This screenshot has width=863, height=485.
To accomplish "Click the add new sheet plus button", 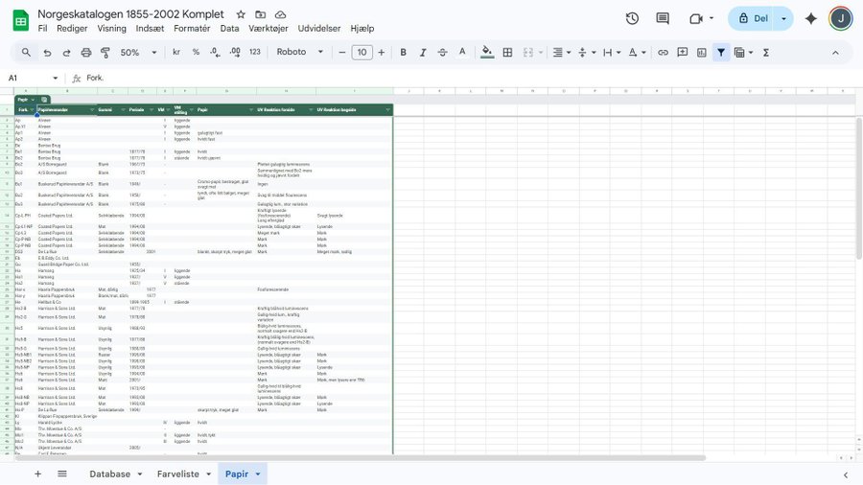I will coord(37,473).
